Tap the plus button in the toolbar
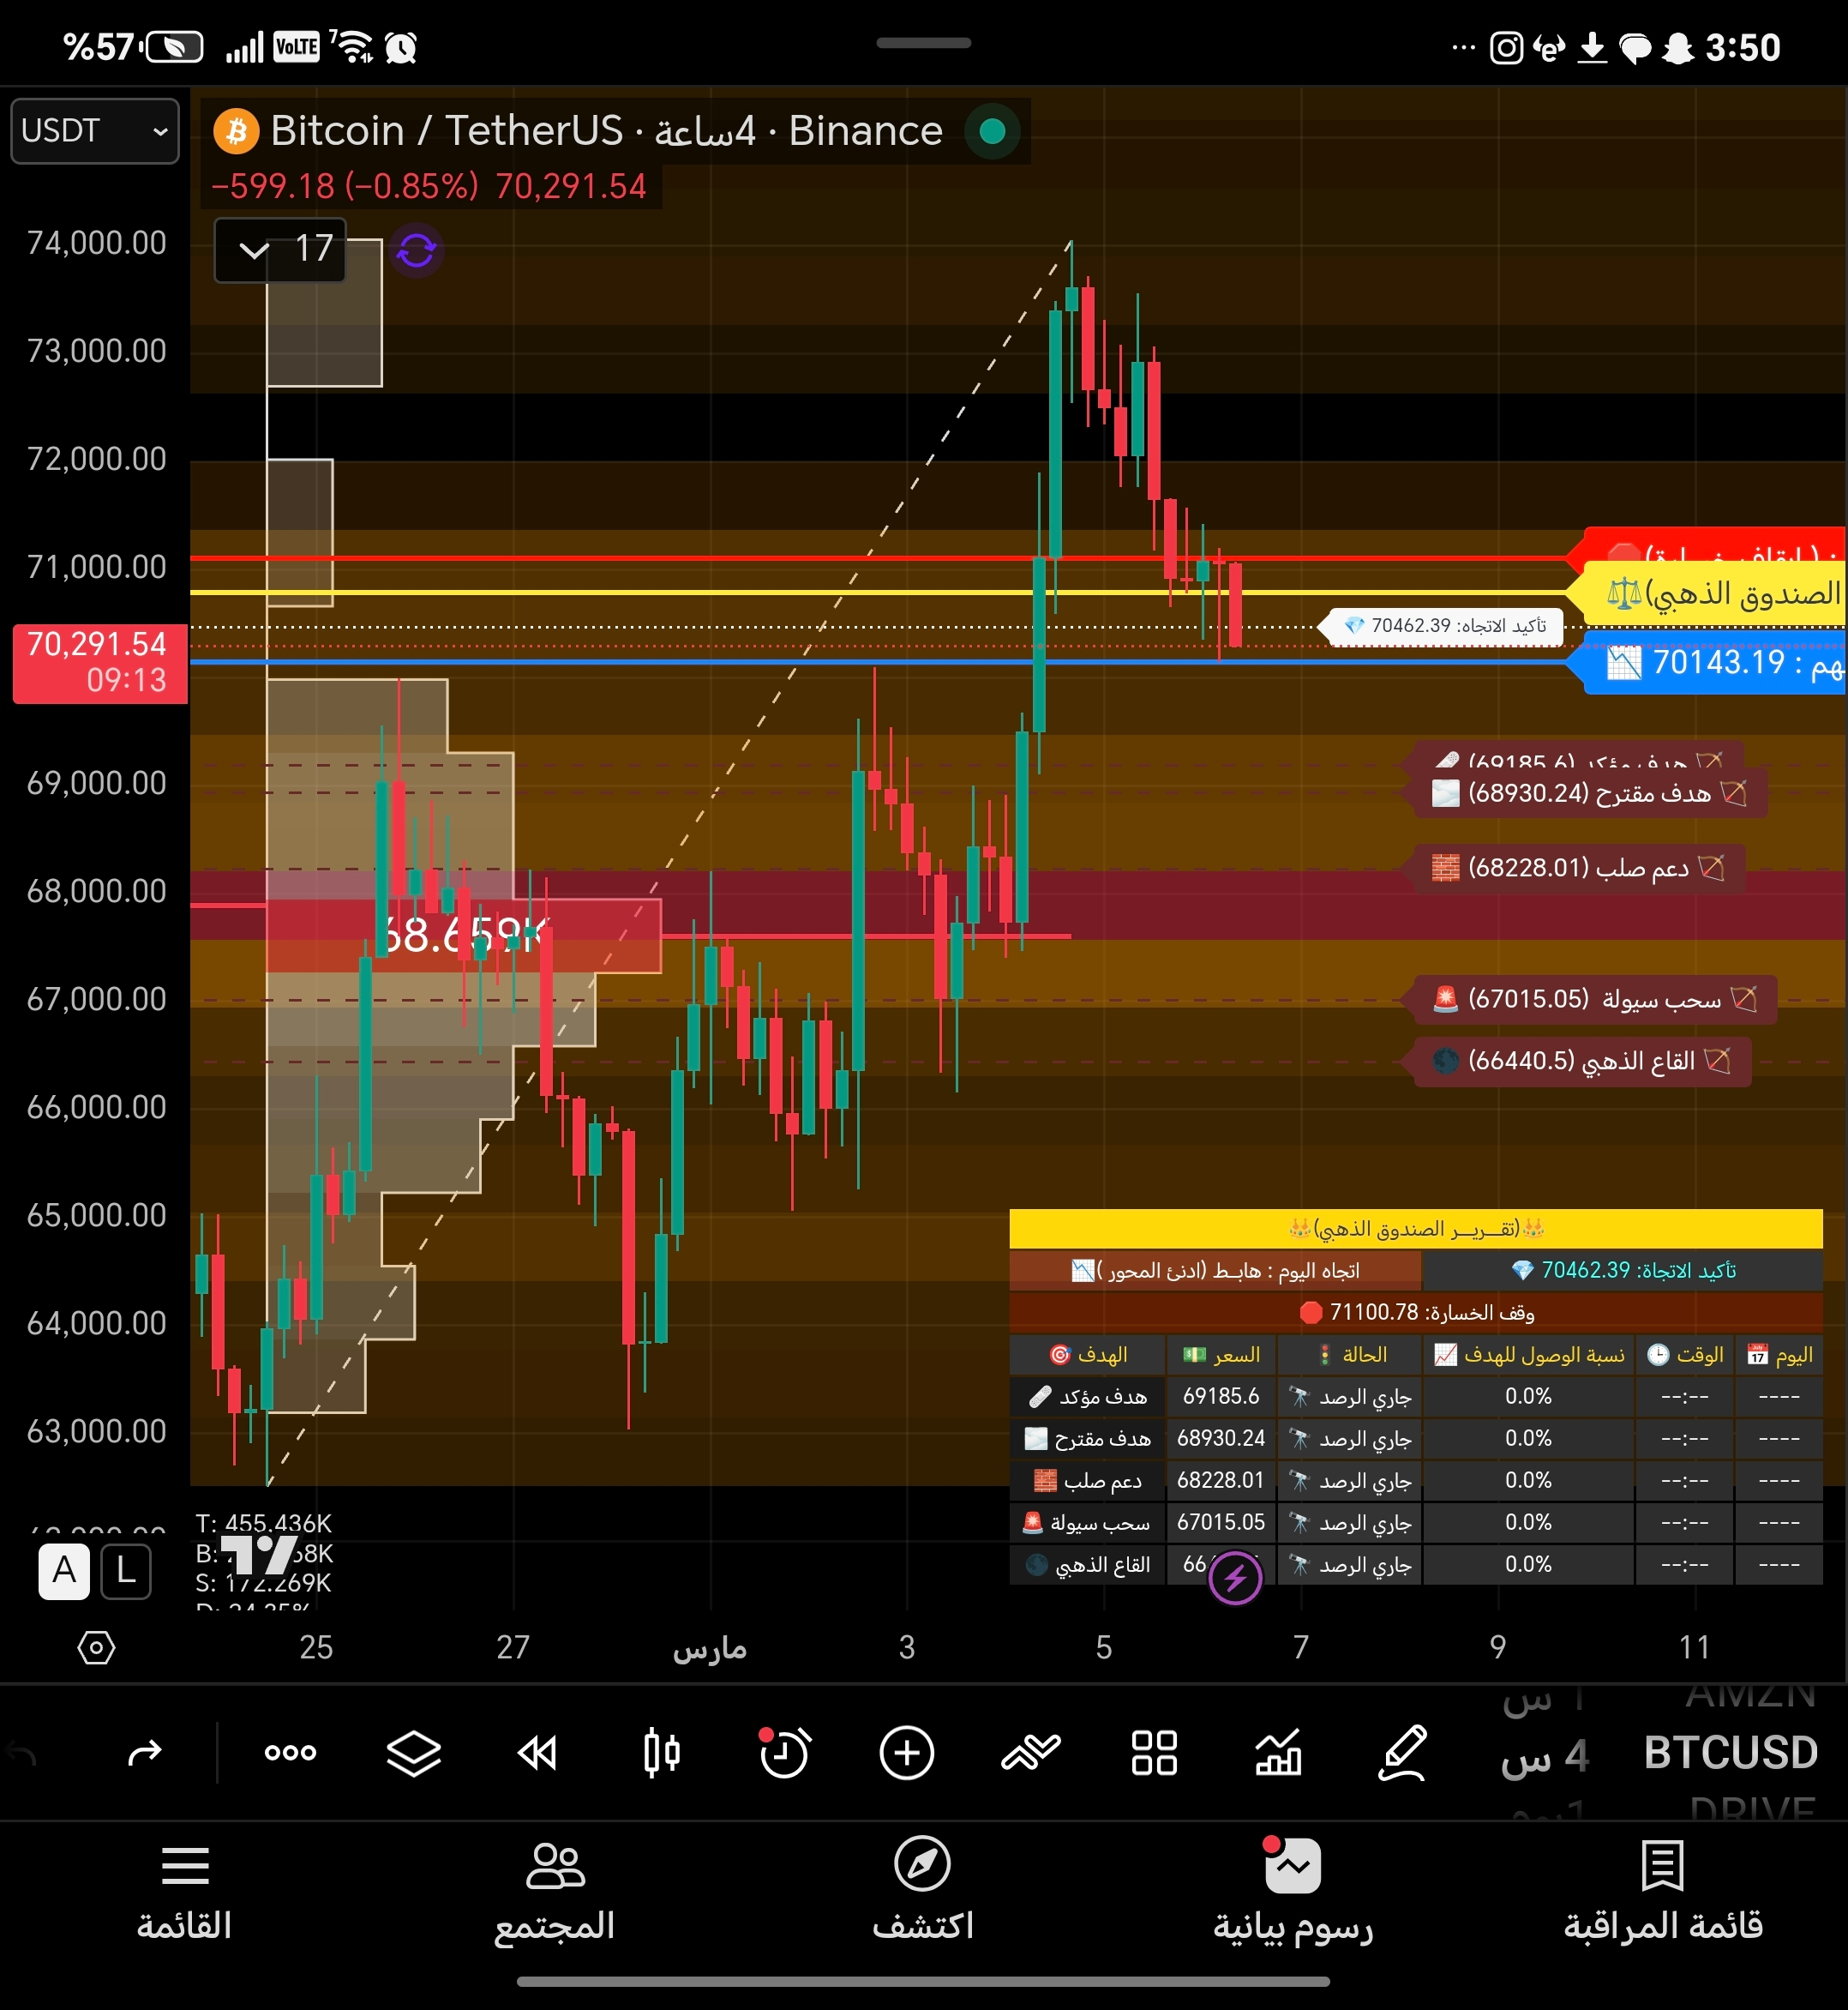The width and height of the screenshot is (1848, 2010). coord(907,1753)
